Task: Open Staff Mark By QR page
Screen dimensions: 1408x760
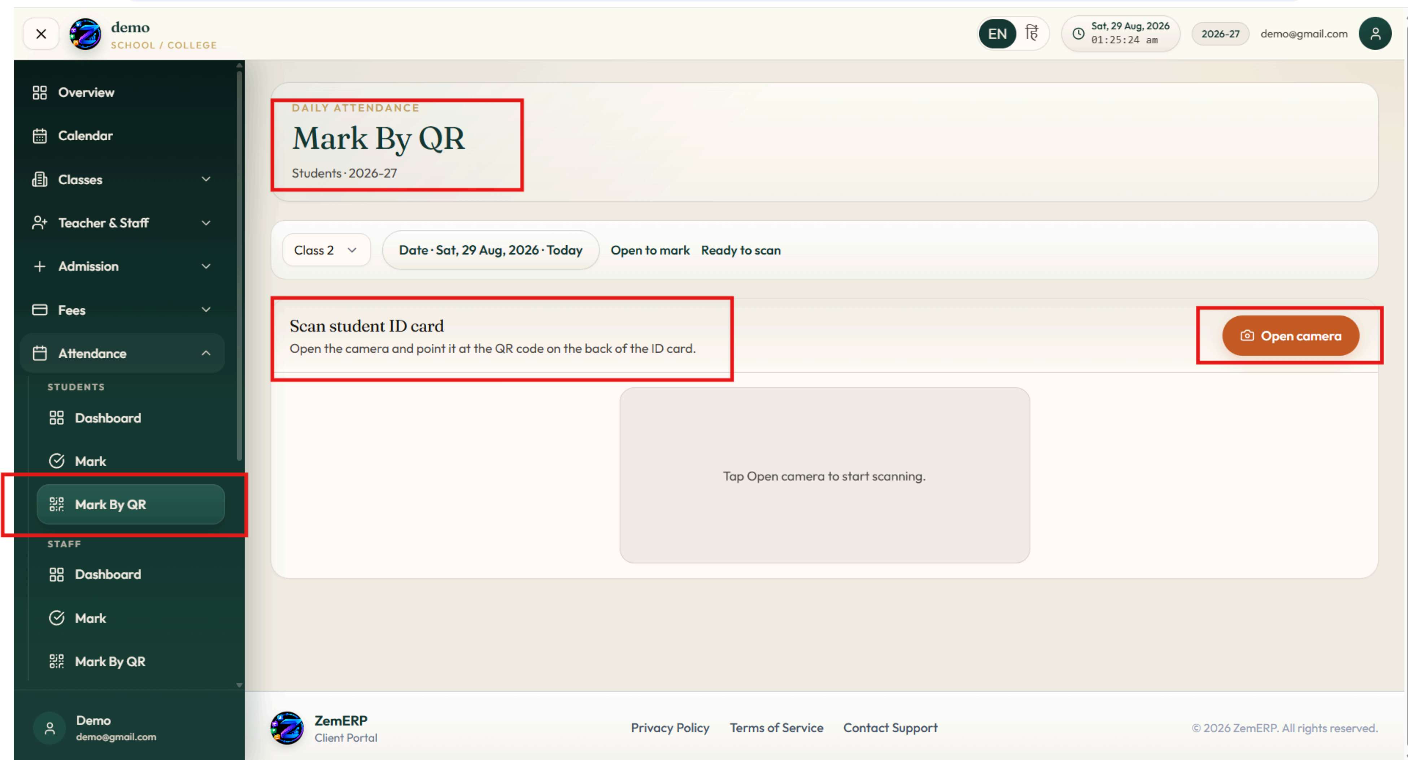Action: 131,662
